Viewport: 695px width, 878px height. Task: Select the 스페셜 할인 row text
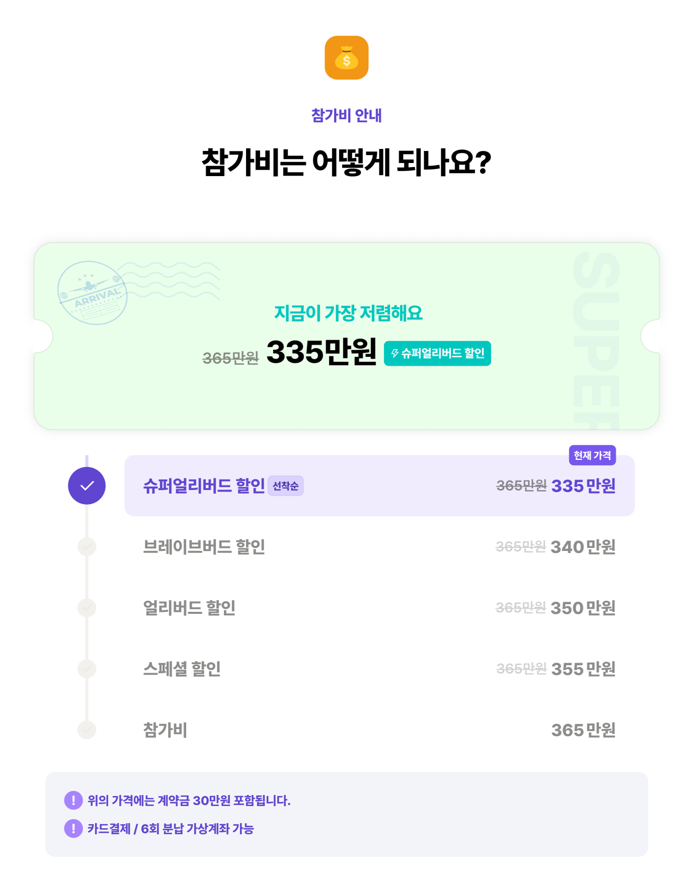(182, 669)
